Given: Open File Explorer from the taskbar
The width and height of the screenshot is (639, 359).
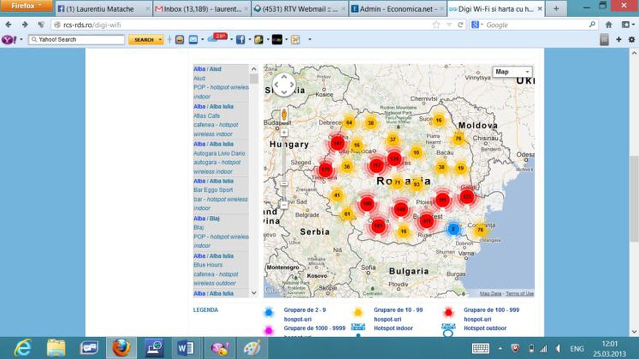Looking at the screenshot, I should pos(56,347).
